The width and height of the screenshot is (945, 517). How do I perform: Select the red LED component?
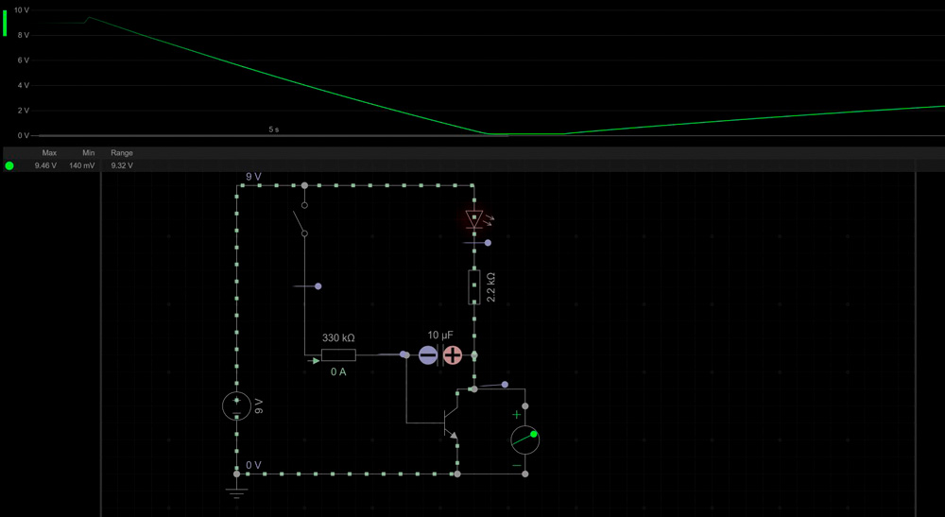pyautogui.click(x=474, y=219)
